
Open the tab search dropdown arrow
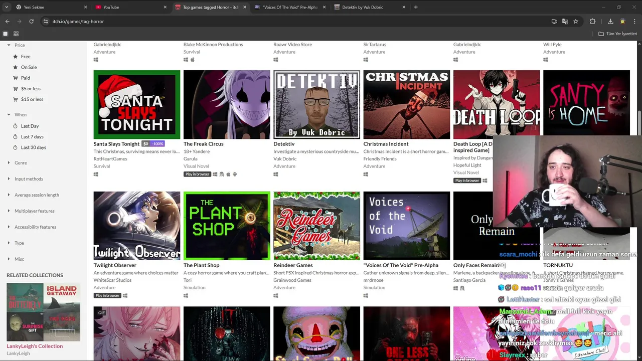(7, 7)
